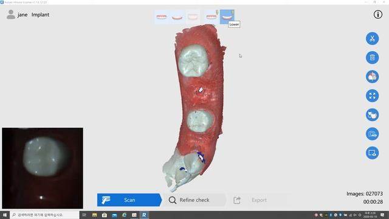Click the Refine check button
The image size is (389, 219).
tap(194, 200)
